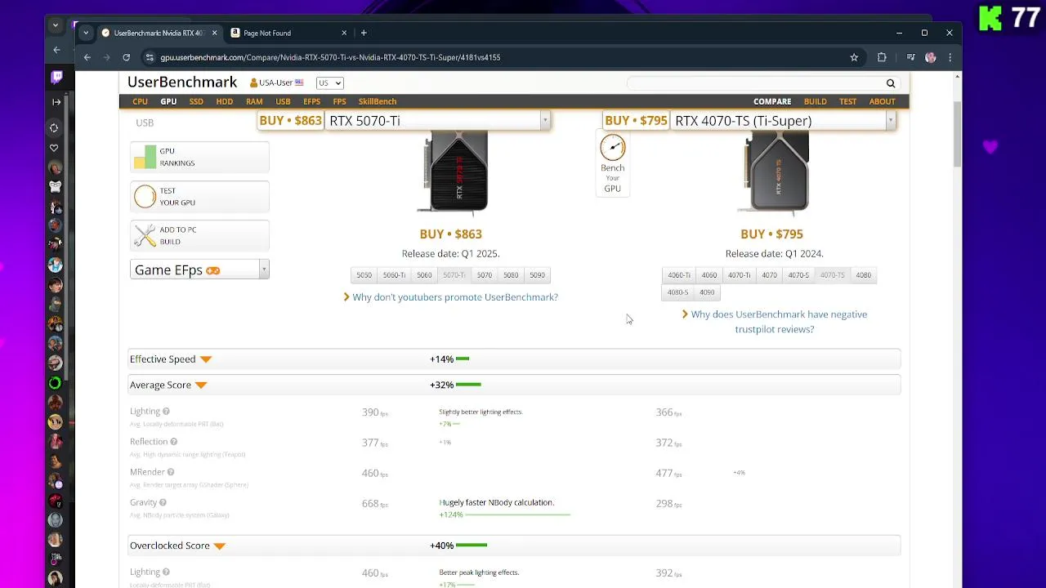
Task: Open the tab search dropdown in title bar
Action: (86, 33)
